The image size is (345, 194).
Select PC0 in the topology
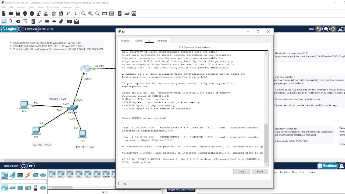tap(36, 131)
